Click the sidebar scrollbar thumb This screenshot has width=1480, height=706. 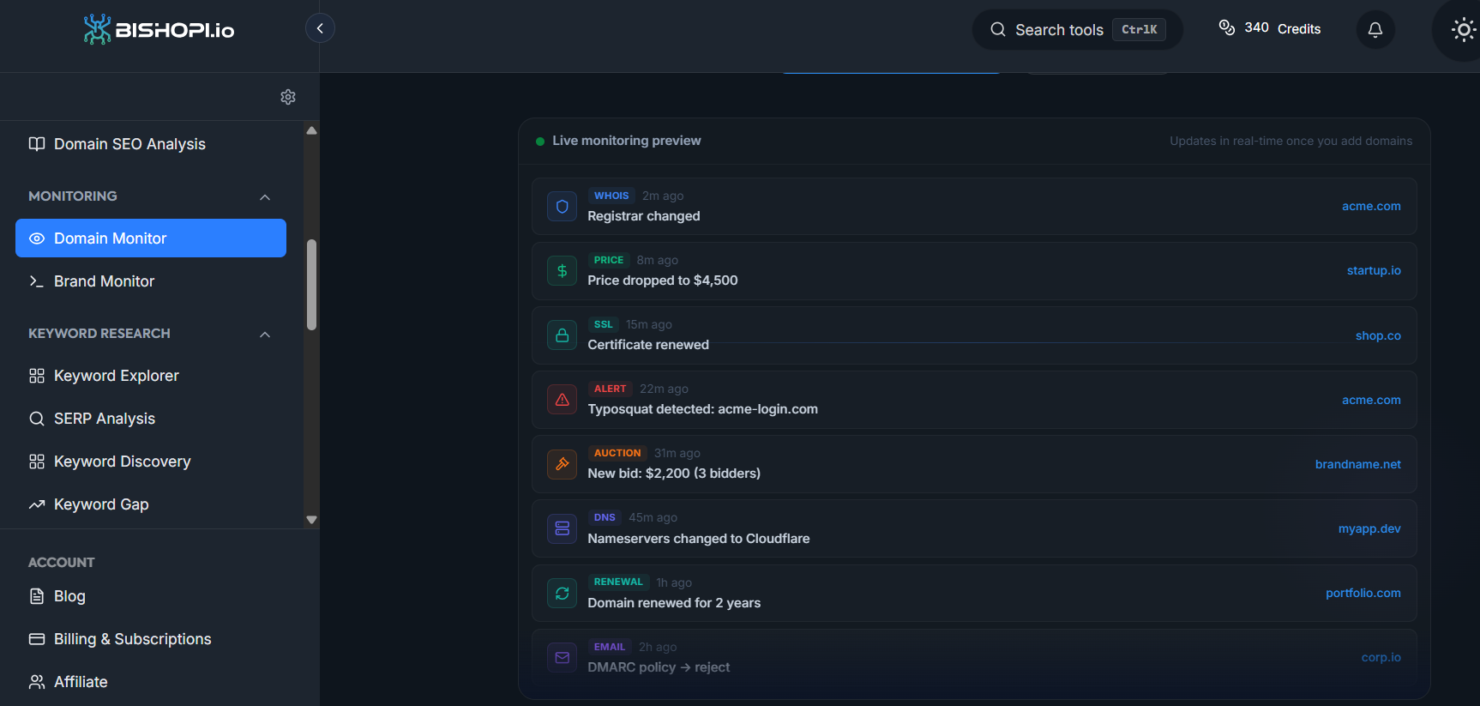coord(312,285)
